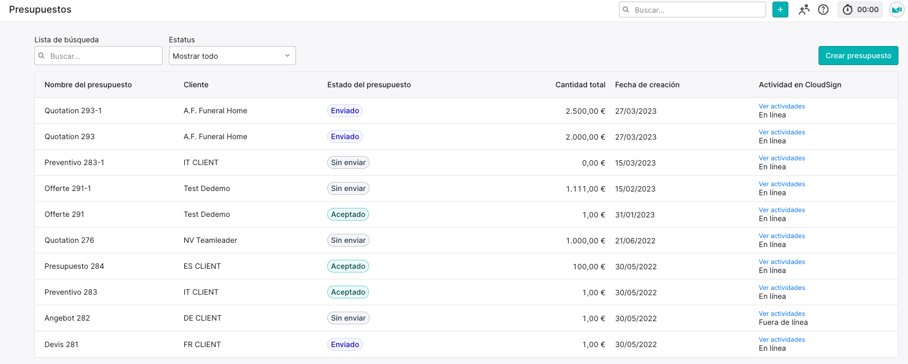Click the magnifier icon in top search bar
Screen dimensions: 908x364
[626, 10]
